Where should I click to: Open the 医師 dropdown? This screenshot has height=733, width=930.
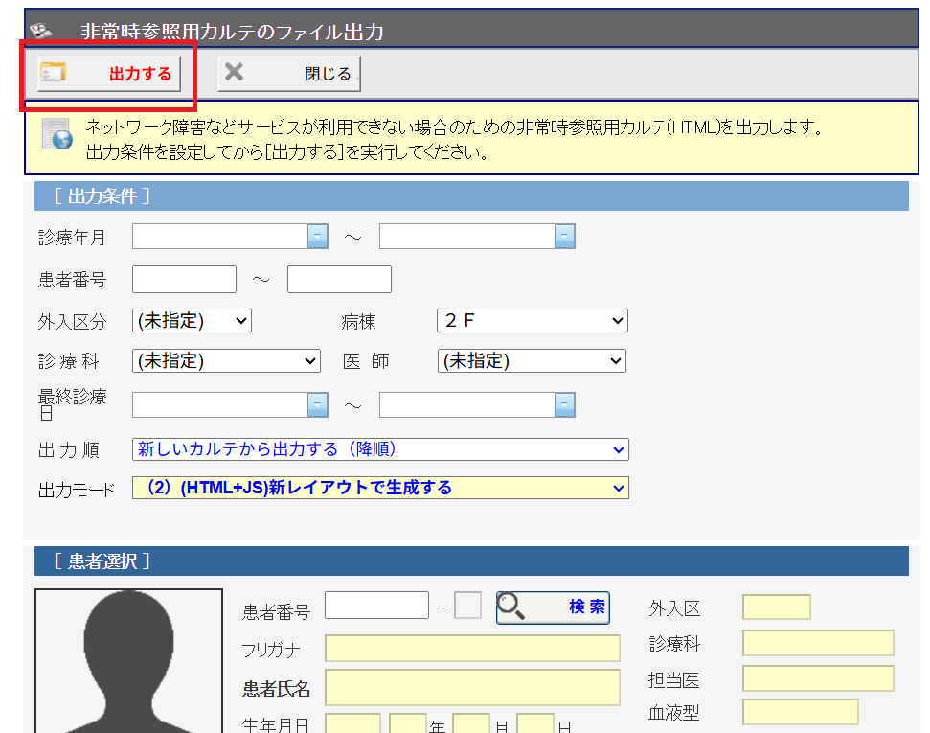click(532, 361)
